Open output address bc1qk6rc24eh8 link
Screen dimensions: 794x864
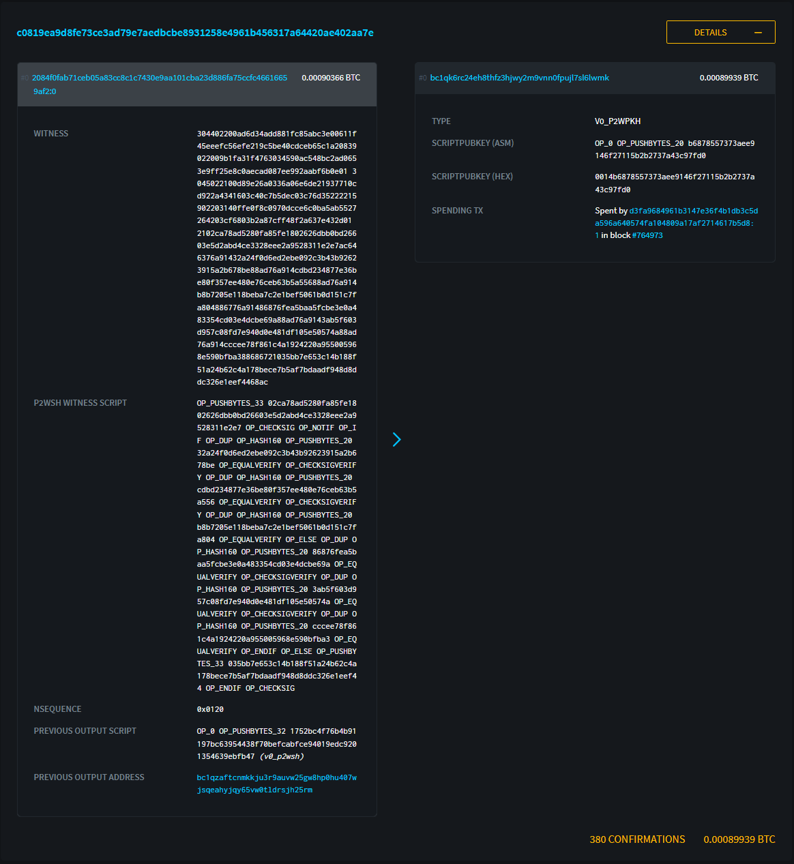tap(519, 78)
